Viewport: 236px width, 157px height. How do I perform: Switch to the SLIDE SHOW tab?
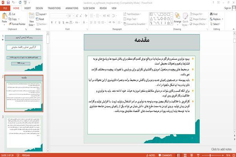coord(89,8)
